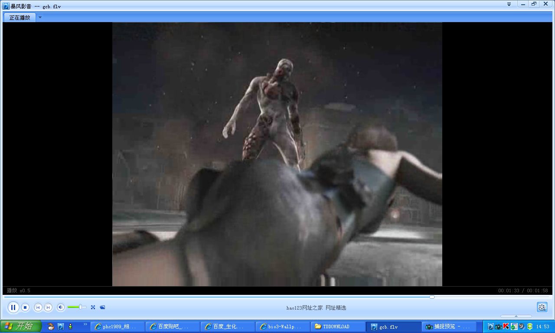
Task: Stop the video playback
Action: (x=26, y=307)
